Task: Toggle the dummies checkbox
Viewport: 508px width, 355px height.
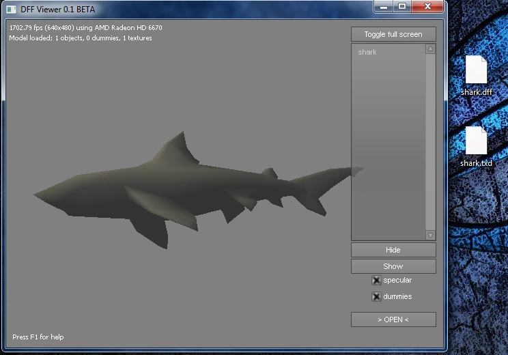Action: click(x=376, y=296)
